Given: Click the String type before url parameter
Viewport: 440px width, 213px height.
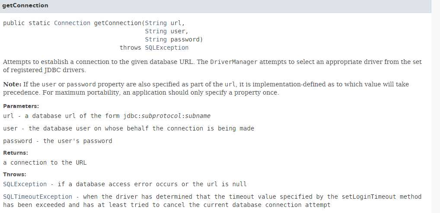Looking at the screenshot, I should coord(156,23).
